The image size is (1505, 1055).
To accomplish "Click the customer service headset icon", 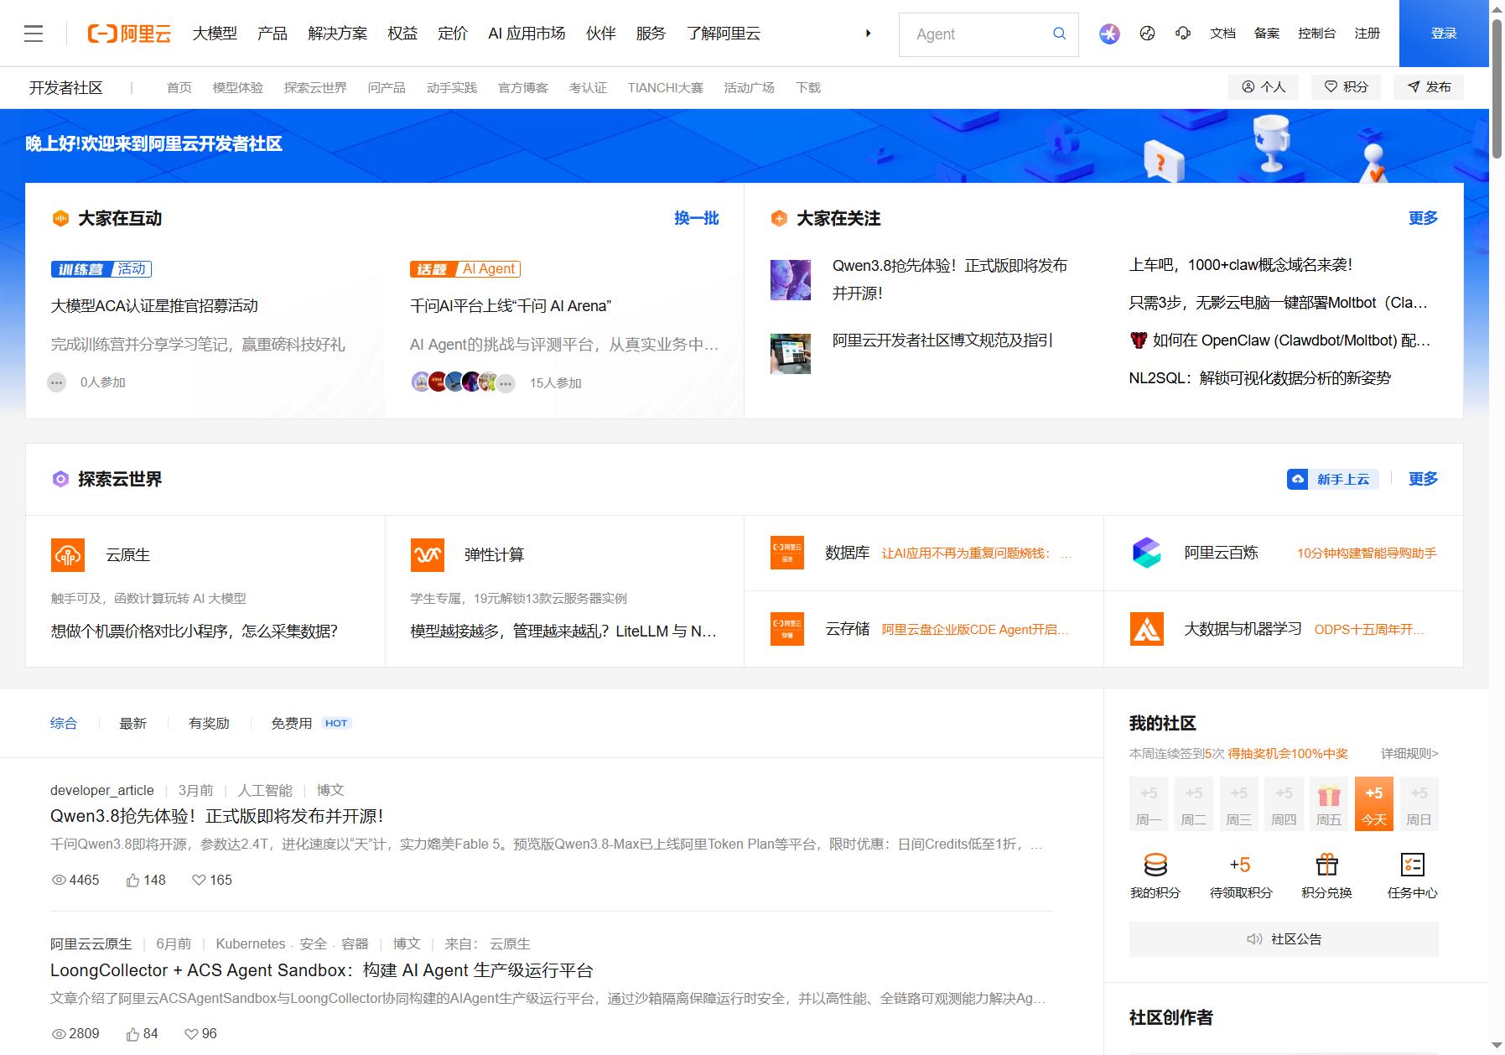I will click(1183, 34).
